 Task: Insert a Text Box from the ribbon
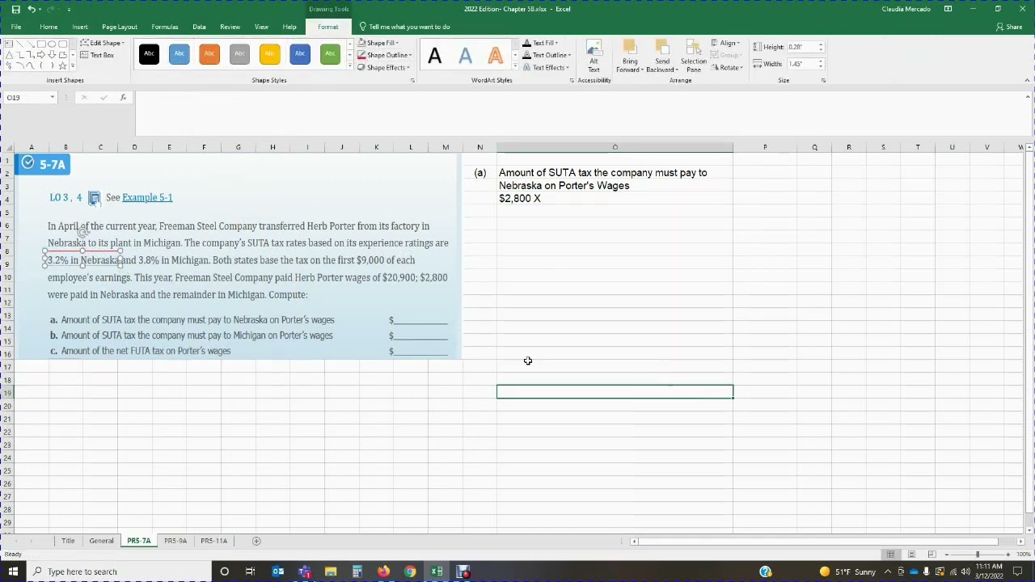click(97, 55)
